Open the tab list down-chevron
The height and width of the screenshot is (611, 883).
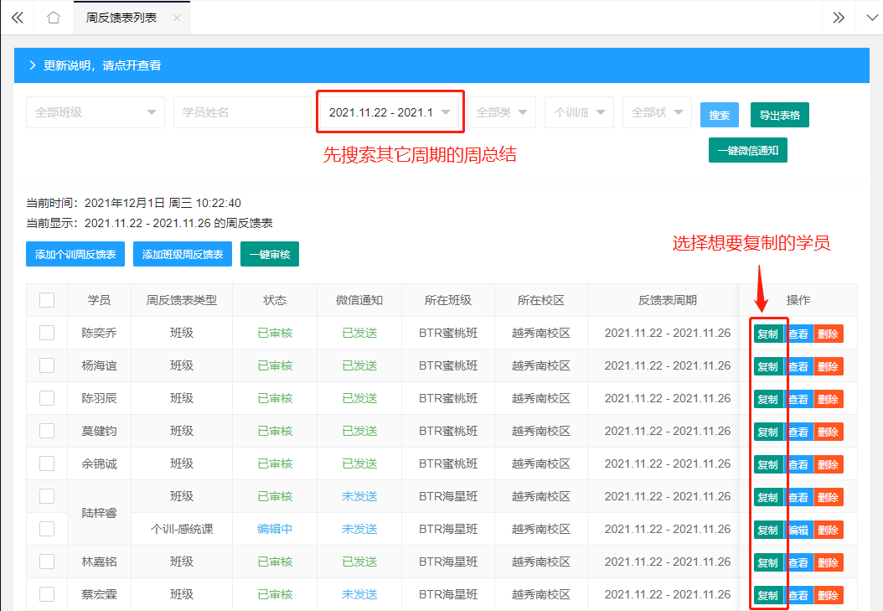(x=869, y=18)
